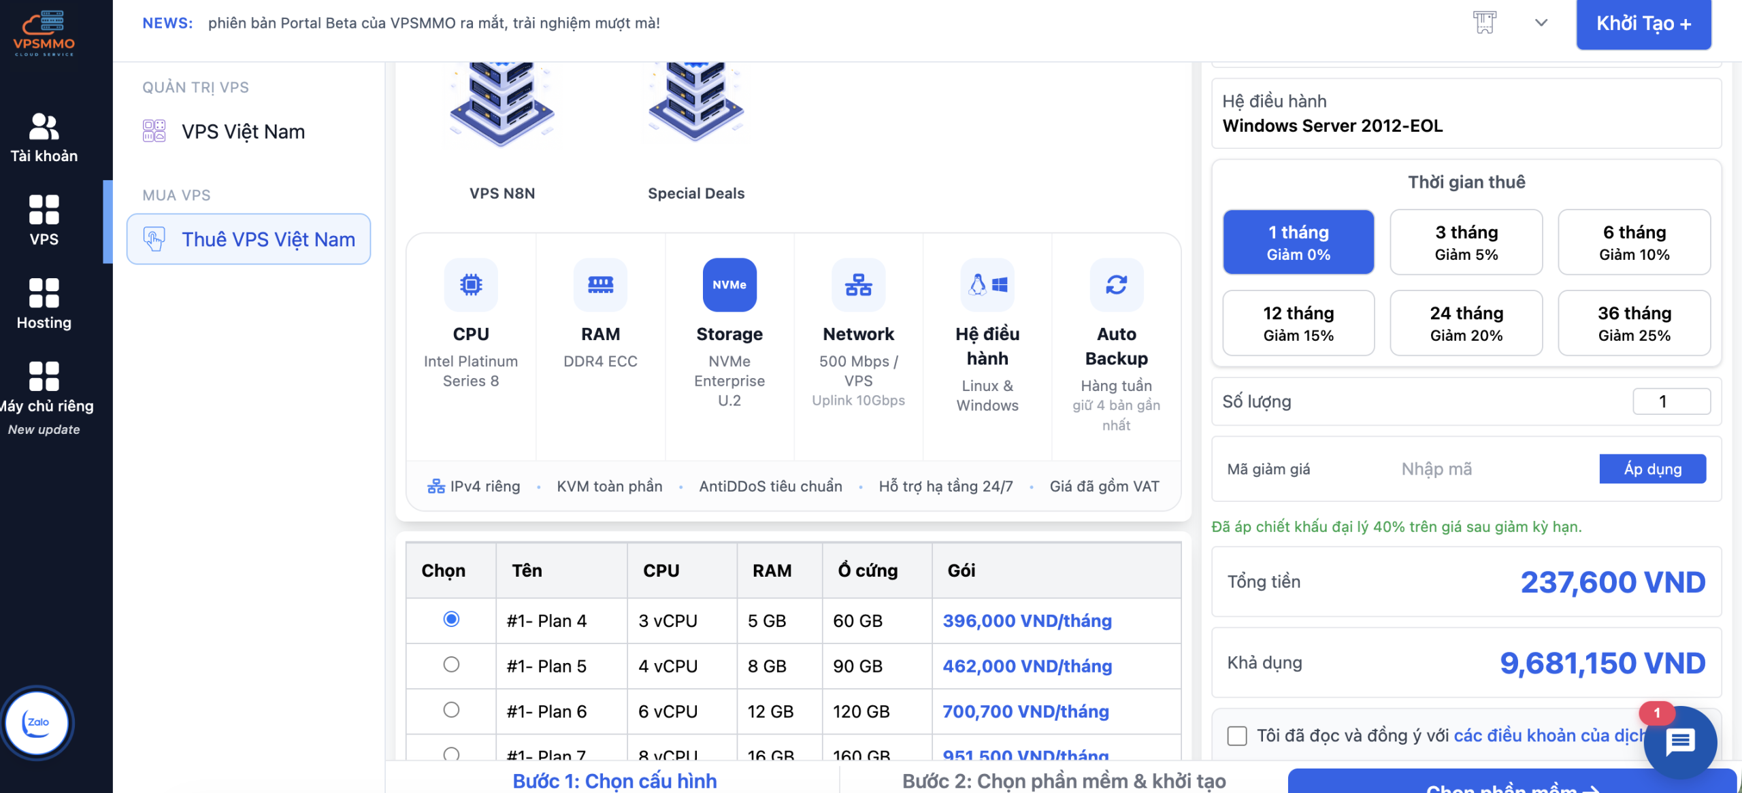
Task: Choose the 24 tháng Giảm 20% period
Action: tap(1466, 323)
